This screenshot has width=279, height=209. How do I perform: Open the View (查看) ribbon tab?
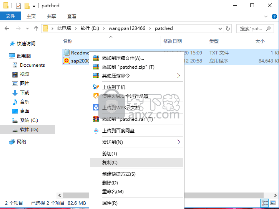point(72,16)
